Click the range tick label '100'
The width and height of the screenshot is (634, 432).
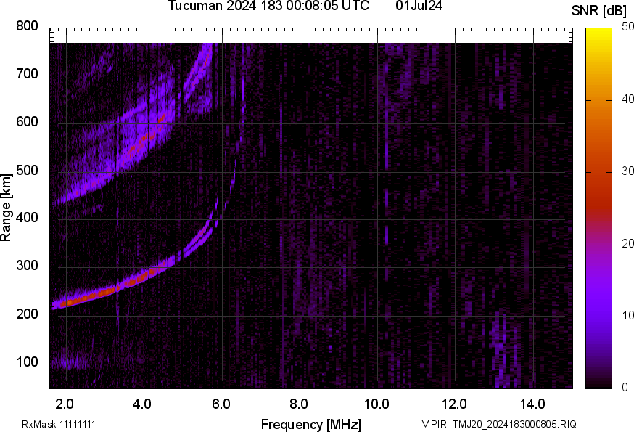(27, 362)
